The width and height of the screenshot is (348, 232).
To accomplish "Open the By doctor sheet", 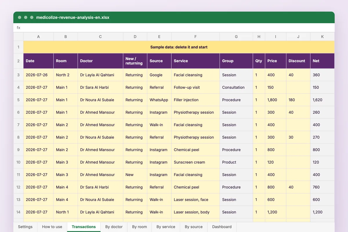I will pos(114,227).
